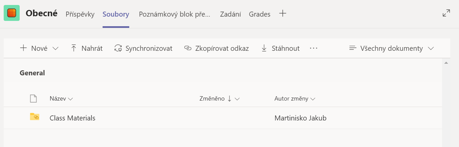Click the orange team avatar icon
The width and height of the screenshot is (459, 147).
[x=12, y=13]
